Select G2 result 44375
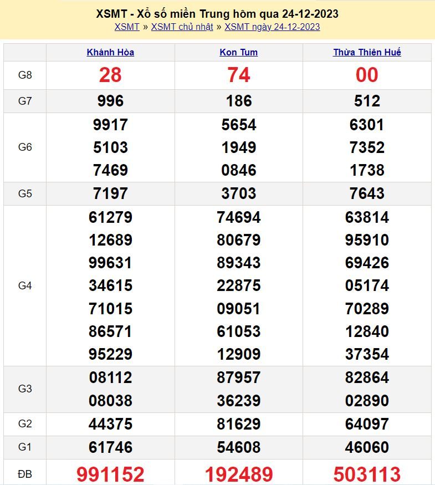Image resolution: width=435 pixels, height=485 pixels. (110, 424)
